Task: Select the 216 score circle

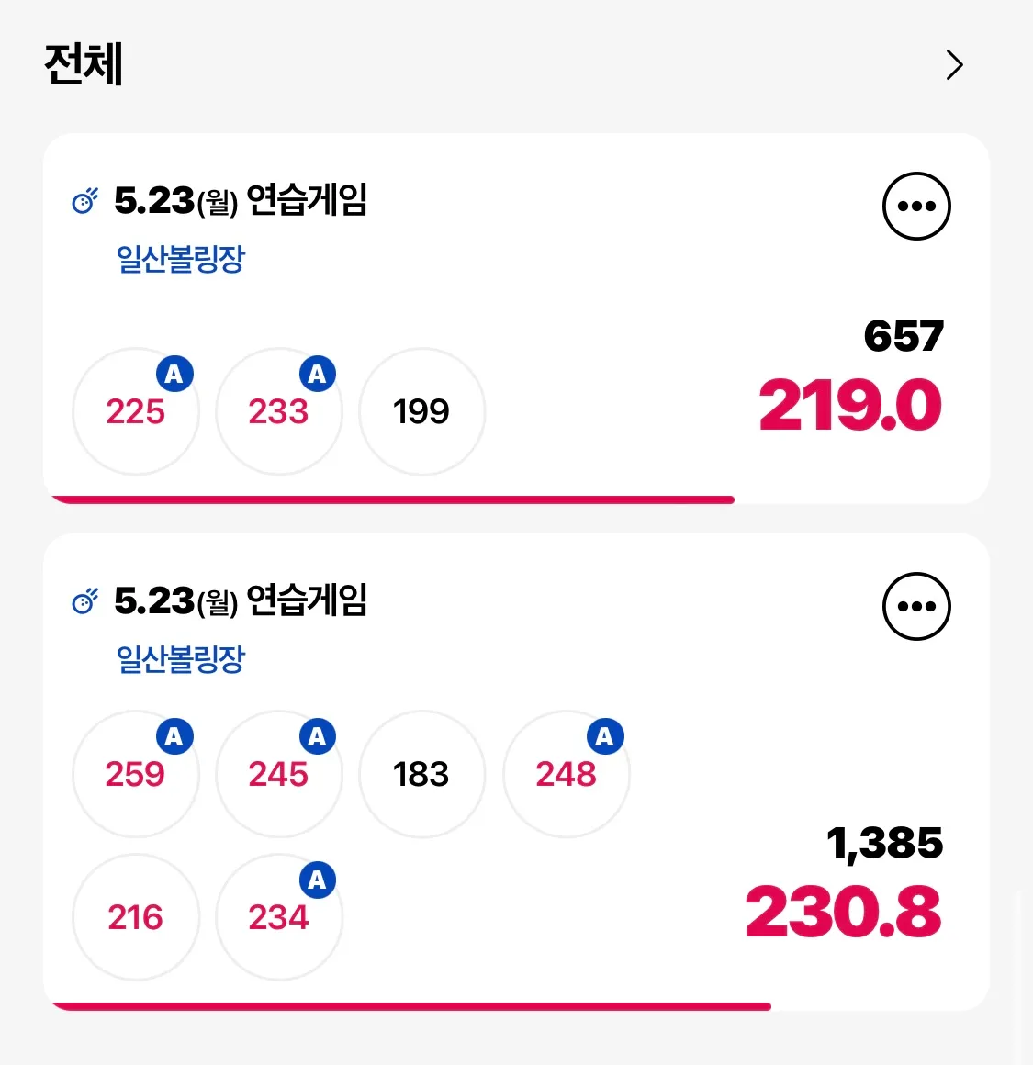Action: coord(136,916)
